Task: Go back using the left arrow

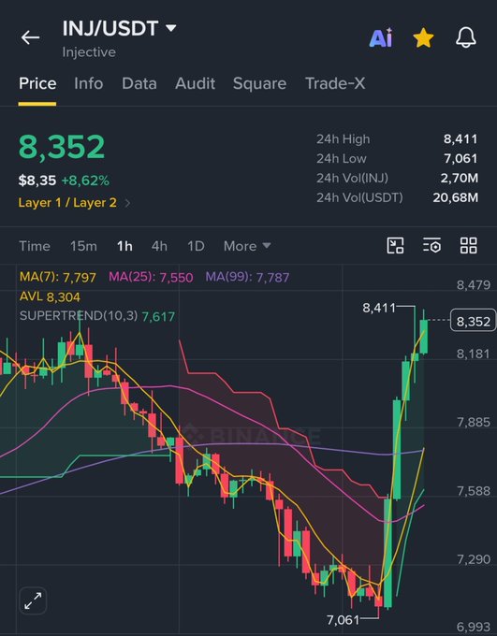Action: (x=31, y=37)
